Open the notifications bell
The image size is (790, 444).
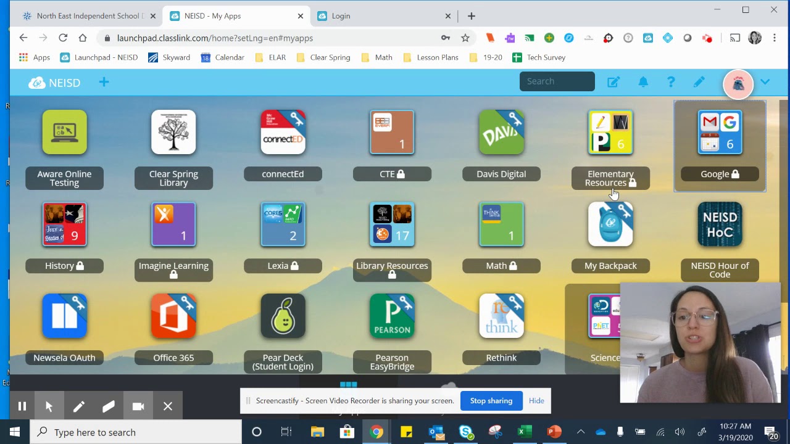click(643, 82)
